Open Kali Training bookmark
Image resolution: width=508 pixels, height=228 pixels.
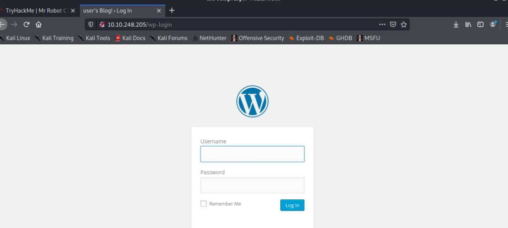(54, 38)
